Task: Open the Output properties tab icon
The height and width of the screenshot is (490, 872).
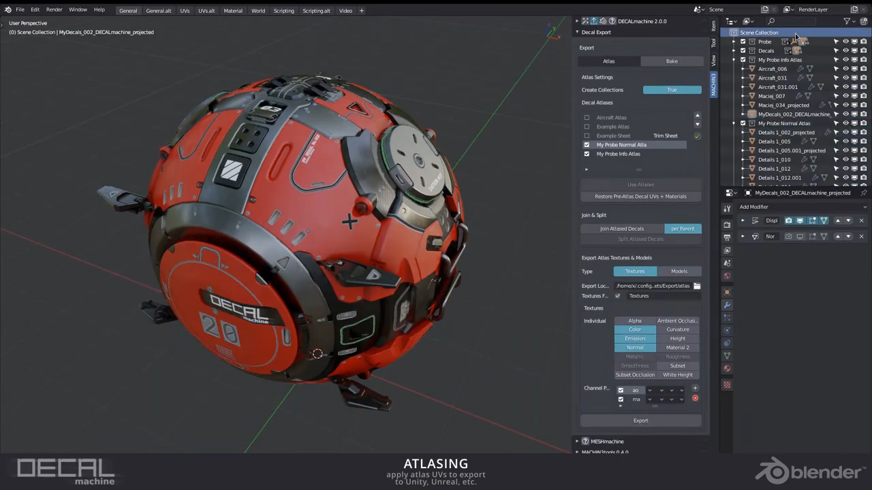Action: 727,238
